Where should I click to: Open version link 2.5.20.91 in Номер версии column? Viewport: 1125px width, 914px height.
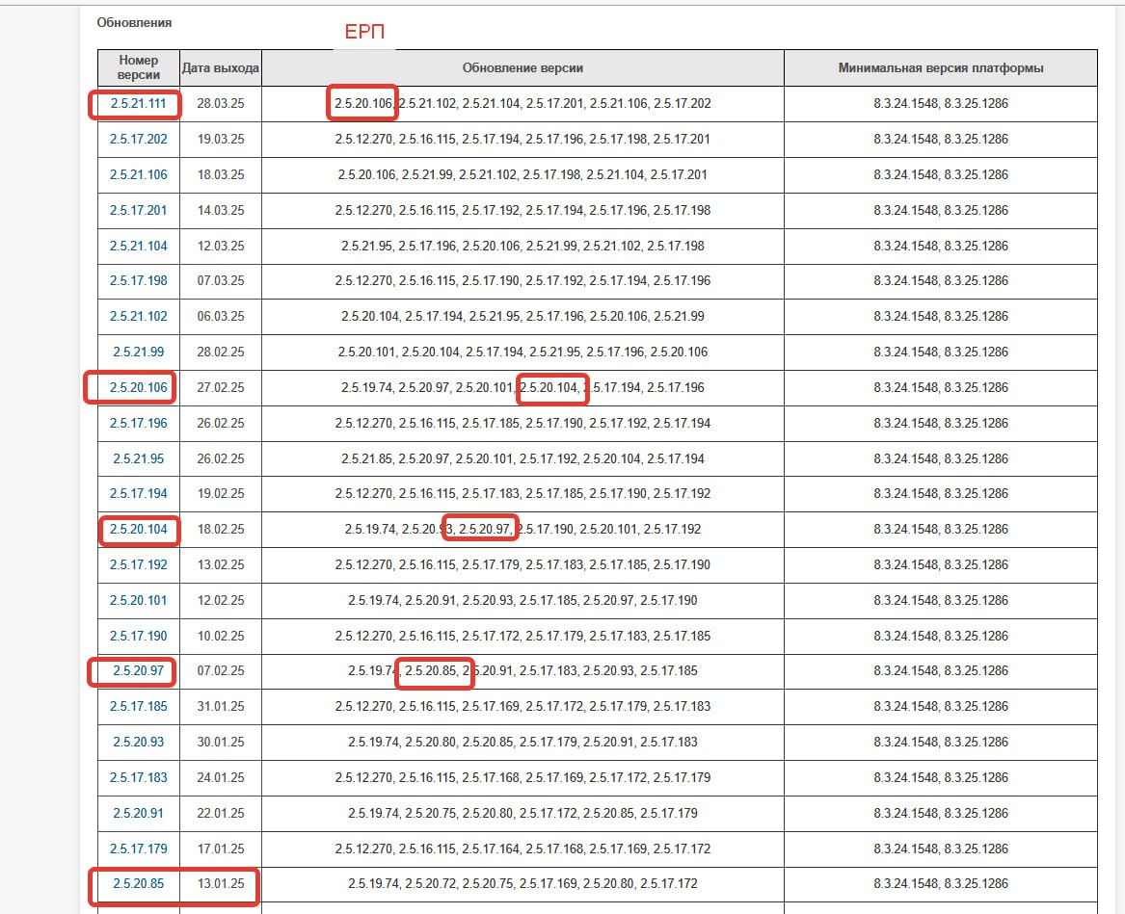pos(138,814)
